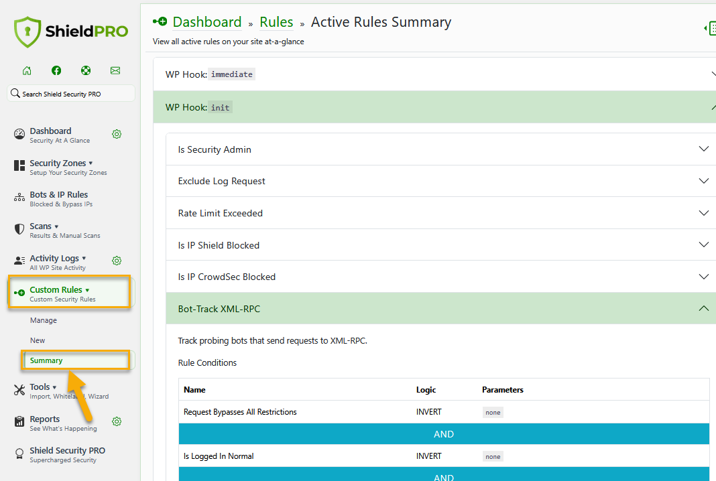Click 'Request Bypasses All Restrictions' condition name

coord(240,412)
